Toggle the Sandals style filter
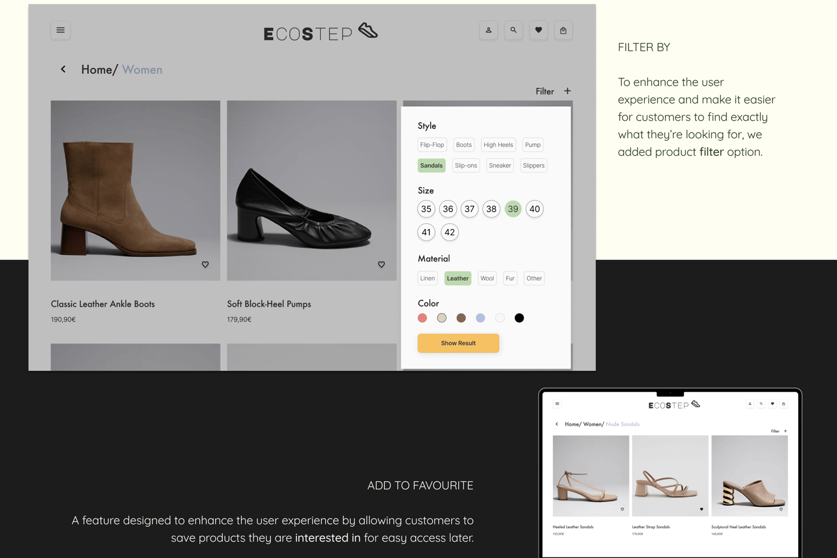The width and height of the screenshot is (837, 558). pos(431,166)
